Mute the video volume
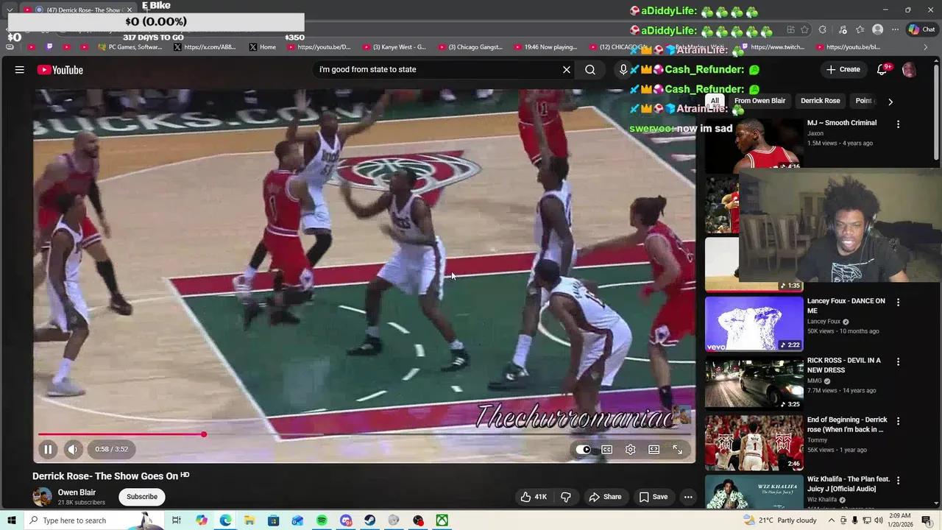Screen dimensions: 942x530 click(73, 449)
